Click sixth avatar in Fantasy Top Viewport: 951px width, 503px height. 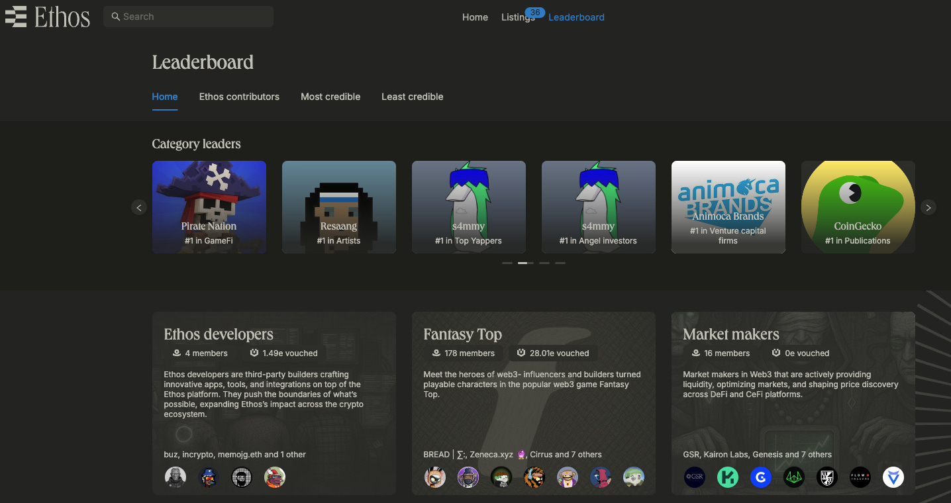(x=601, y=477)
